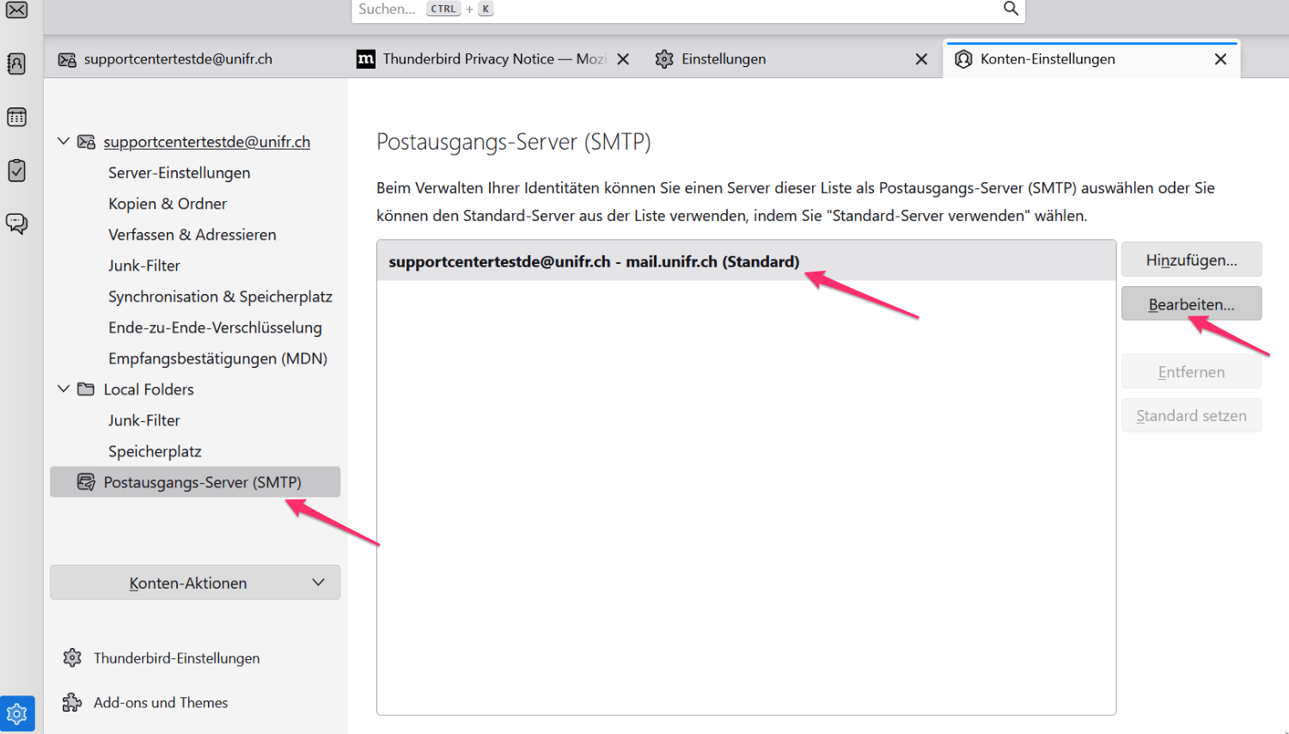Open Server-Einstellungen in the sidebar

pos(179,173)
